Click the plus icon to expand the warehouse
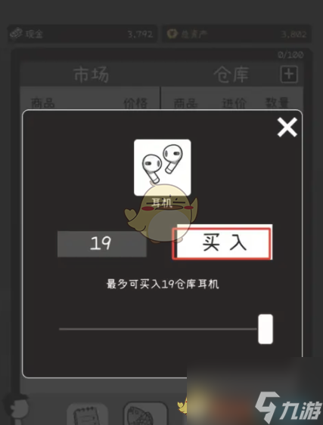The height and width of the screenshot is (425, 323). click(x=289, y=74)
